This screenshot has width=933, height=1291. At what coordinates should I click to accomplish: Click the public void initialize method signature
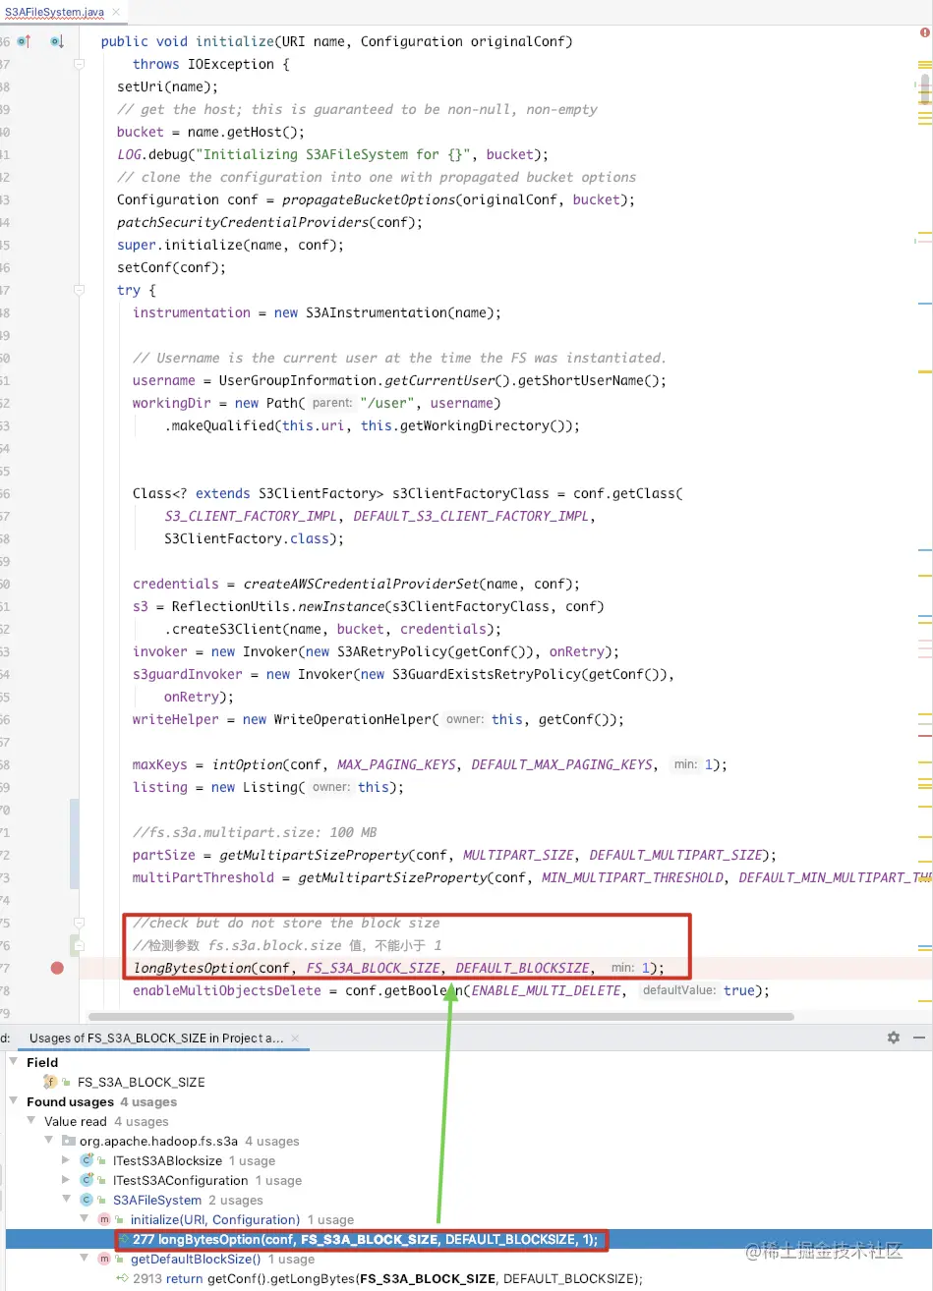tap(336, 41)
